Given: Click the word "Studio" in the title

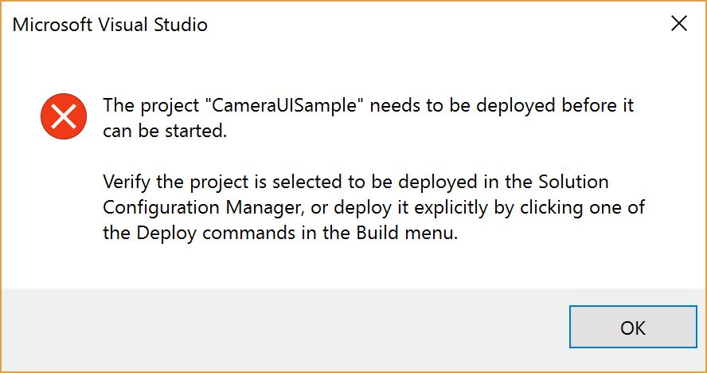Looking at the screenshot, I should pyautogui.click(x=182, y=25).
